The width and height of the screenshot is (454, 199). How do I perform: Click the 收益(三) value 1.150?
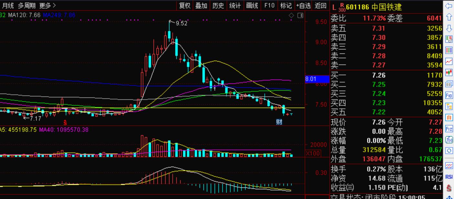click(377, 187)
